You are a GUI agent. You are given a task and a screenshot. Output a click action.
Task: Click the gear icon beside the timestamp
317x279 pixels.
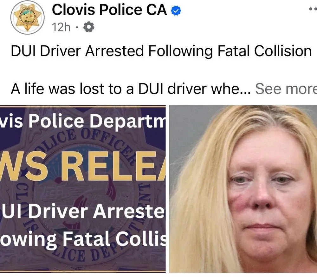tap(88, 28)
